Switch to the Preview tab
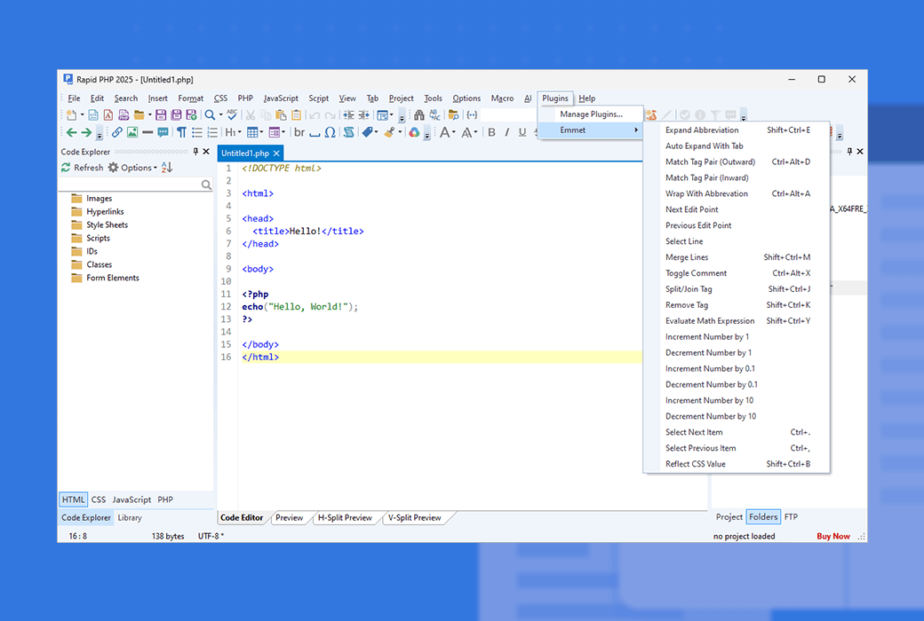Viewport: 924px width, 621px height. pyautogui.click(x=289, y=518)
